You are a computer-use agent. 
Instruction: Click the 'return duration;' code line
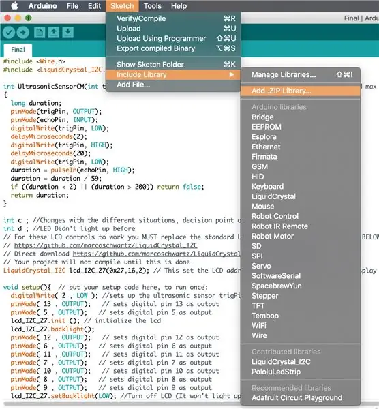(x=40, y=195)
